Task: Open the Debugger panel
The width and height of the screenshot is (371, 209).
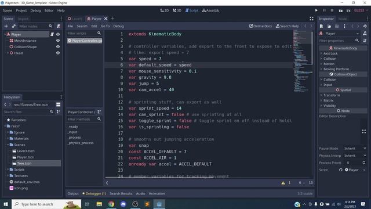Action: (x=94, y=193)
